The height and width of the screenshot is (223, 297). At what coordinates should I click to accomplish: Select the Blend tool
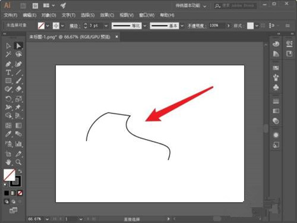click(18, 134)
